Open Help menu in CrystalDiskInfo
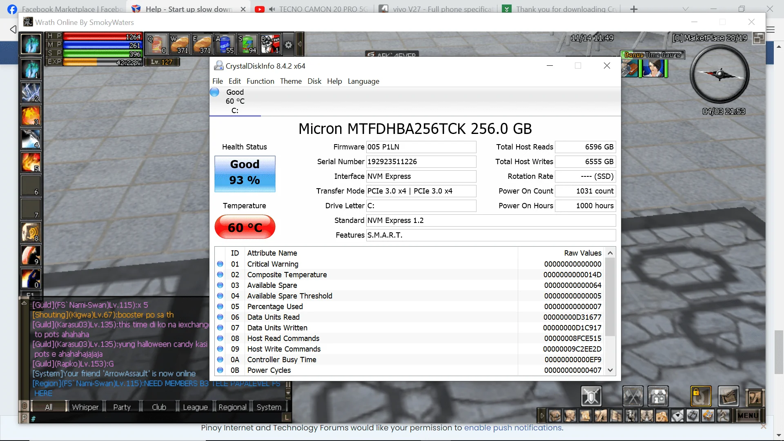The width and height of the screenshot is (784, 441). pyautogui.click(x=334, y=81)
